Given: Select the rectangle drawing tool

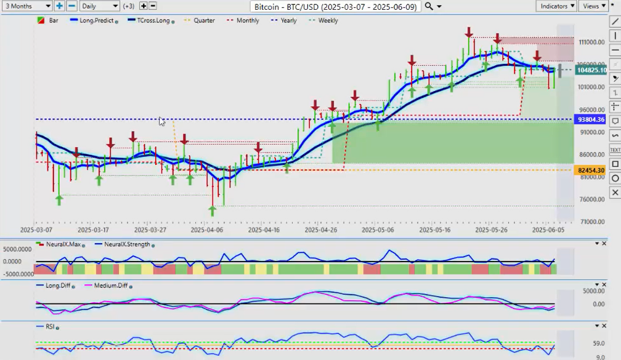Looking at the screenshot, I should [x=615, y=164].
